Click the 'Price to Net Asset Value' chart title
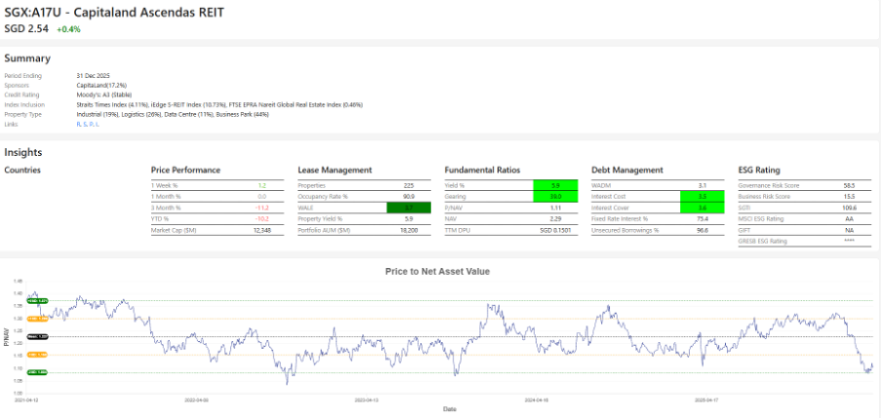882x419 pixels. point(438,271)
